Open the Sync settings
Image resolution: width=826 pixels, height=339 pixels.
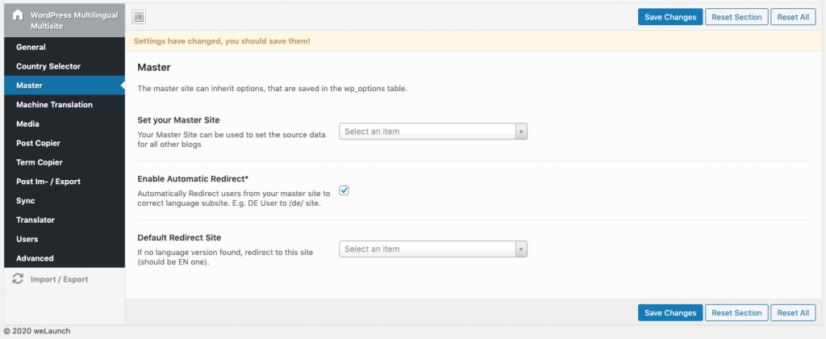pyautogui.click(x=25, y=200)
